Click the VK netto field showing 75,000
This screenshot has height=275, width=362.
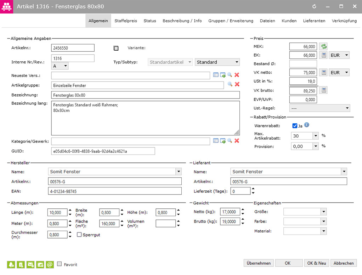[x=303, y=73]
